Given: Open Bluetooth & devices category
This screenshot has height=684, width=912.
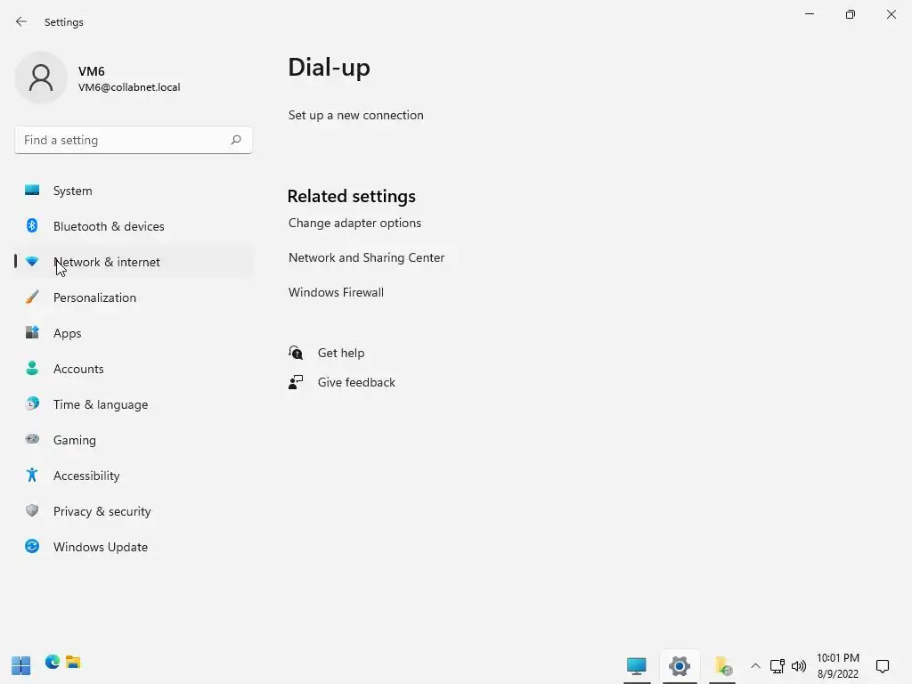Looking at the screenshot, I should click(134, 226).
